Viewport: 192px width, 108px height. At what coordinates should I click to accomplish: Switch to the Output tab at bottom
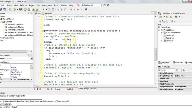click(x=14, y=107)
